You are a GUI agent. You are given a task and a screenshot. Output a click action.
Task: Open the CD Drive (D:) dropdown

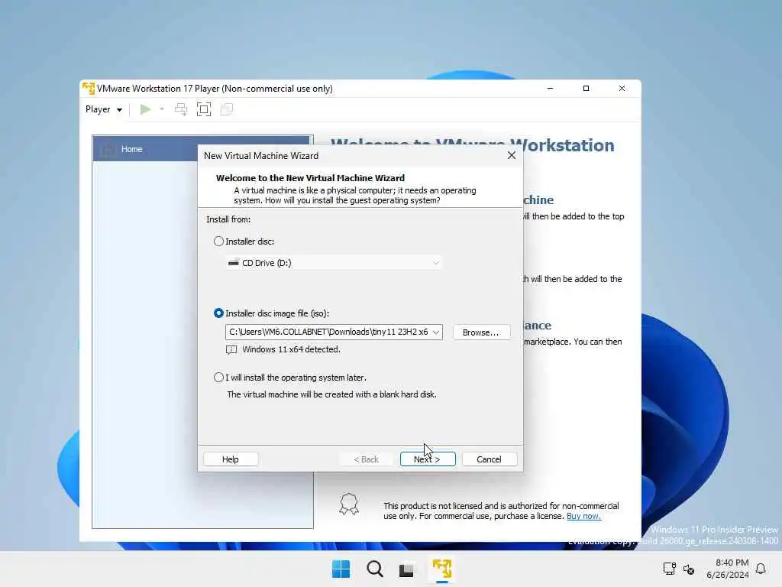coord(334,263)
